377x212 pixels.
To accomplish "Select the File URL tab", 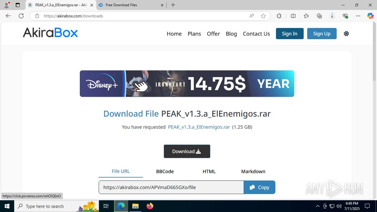I will 121,171.
